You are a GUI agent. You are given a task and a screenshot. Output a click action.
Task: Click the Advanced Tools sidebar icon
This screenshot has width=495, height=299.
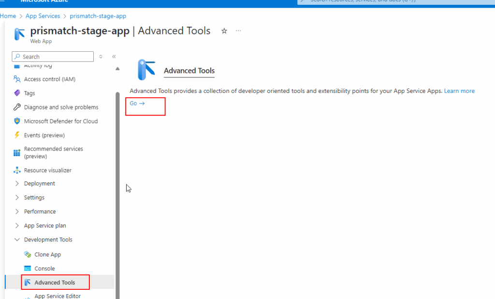point(28,282)
